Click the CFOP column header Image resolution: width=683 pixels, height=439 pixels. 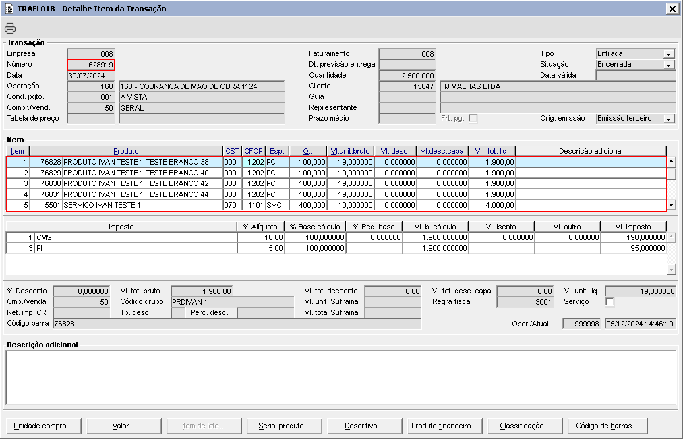click(253, 151)
